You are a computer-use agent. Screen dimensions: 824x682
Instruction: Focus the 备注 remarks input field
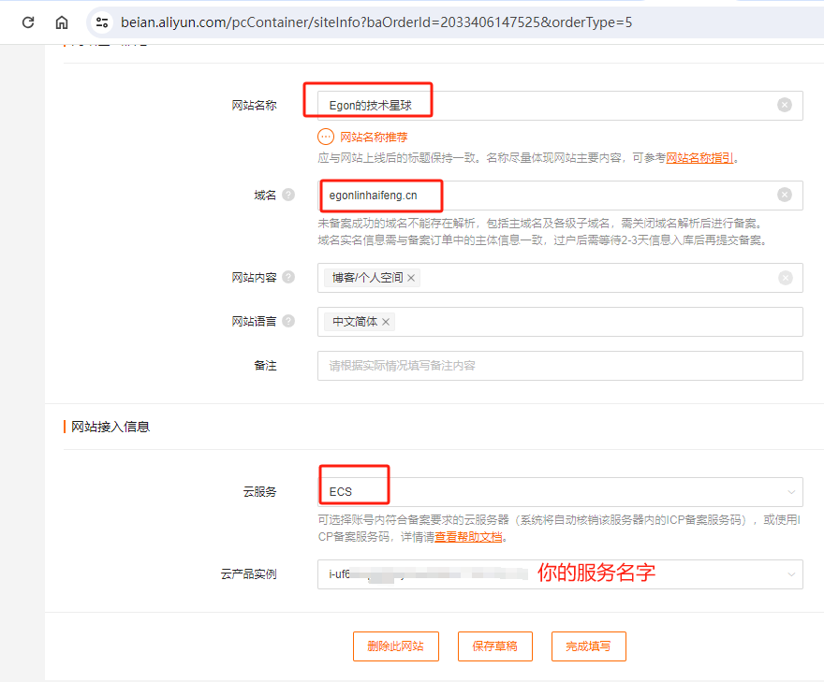[x=559, y=366]
